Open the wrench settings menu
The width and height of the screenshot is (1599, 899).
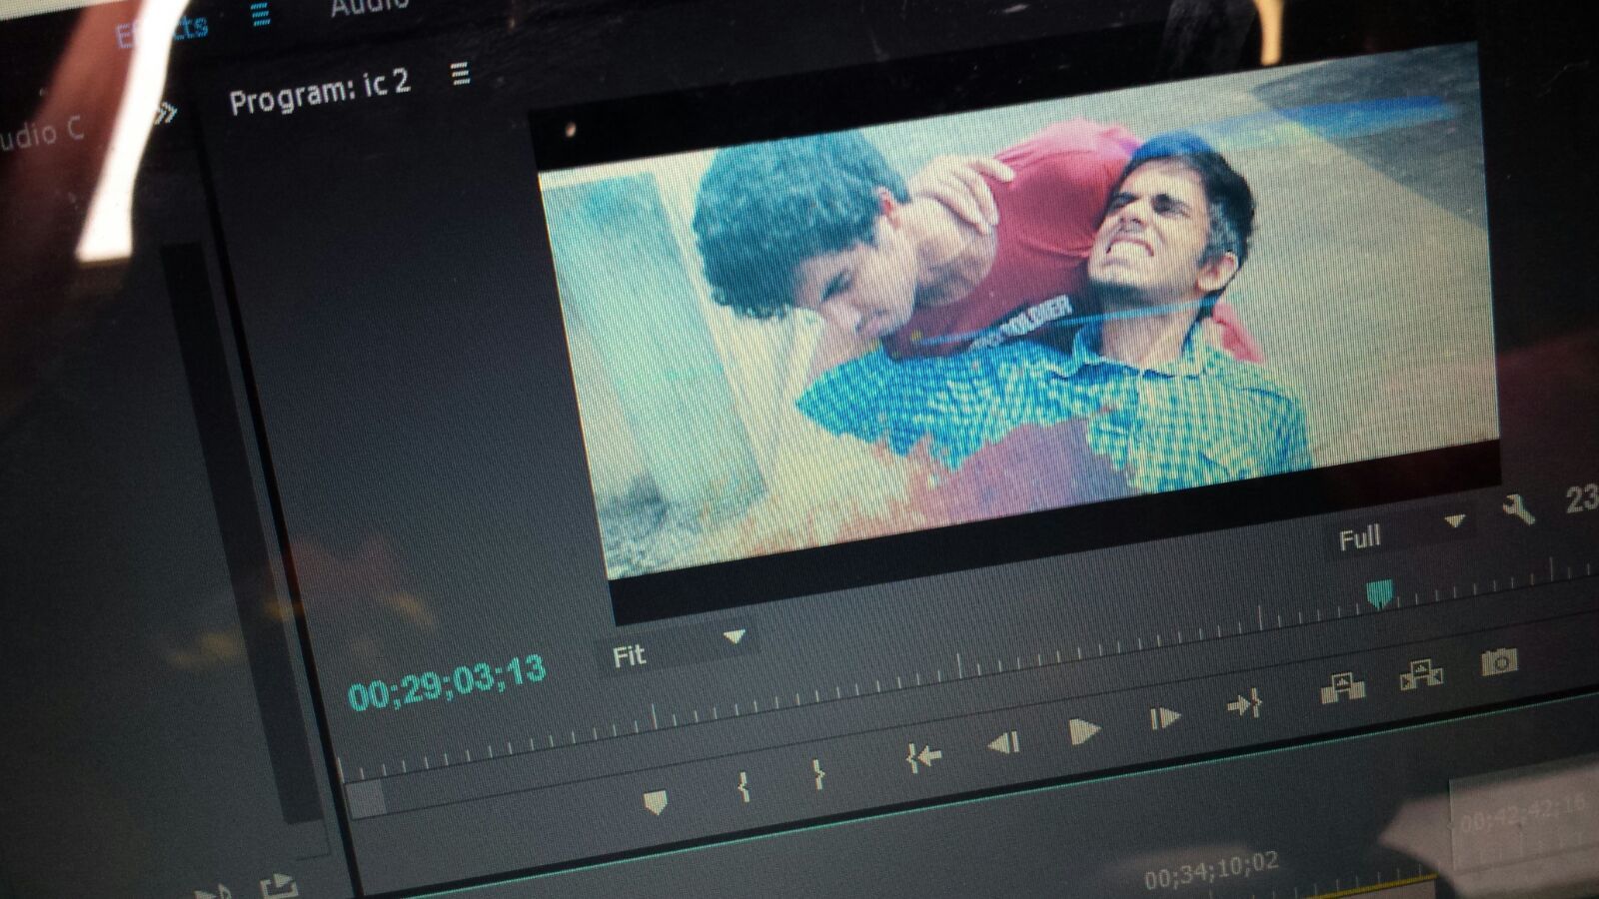(1517, 510)
